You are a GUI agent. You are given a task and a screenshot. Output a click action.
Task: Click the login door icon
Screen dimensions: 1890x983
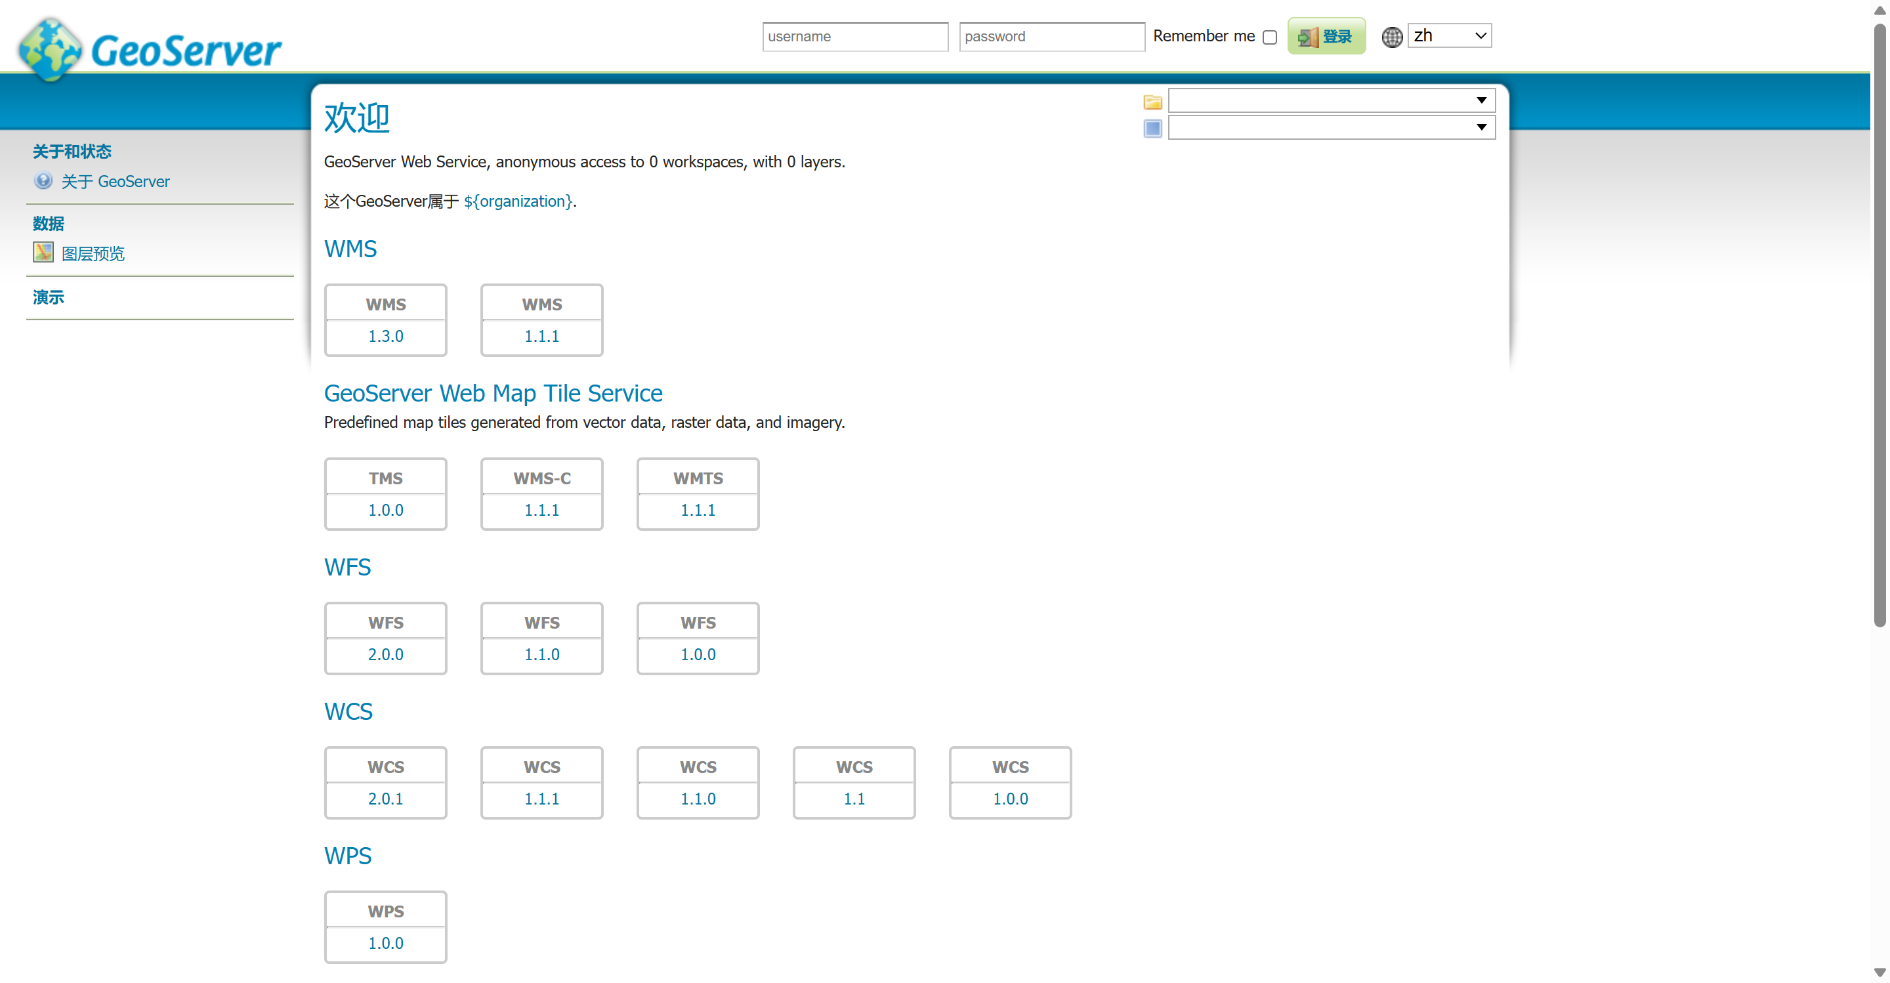(1307, 37)
